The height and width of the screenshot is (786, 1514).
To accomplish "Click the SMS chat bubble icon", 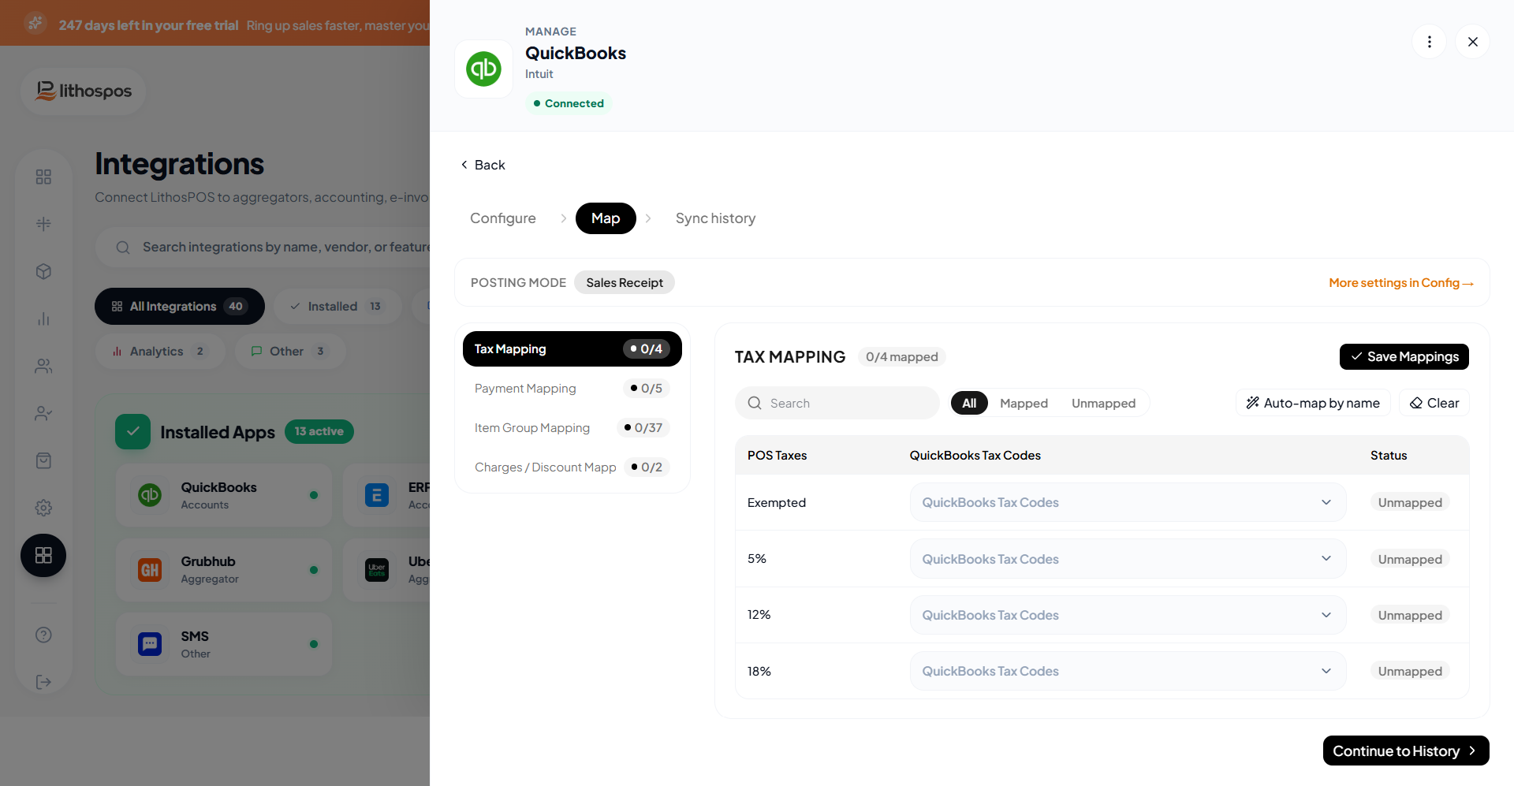I will click(x=150, y=644).
